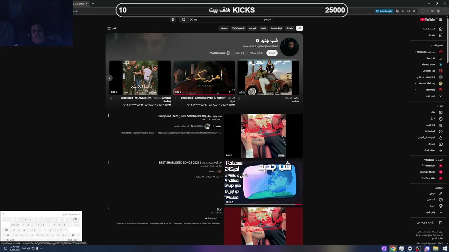
Task: Expand the You section header arrow
Action: (437, 106)
